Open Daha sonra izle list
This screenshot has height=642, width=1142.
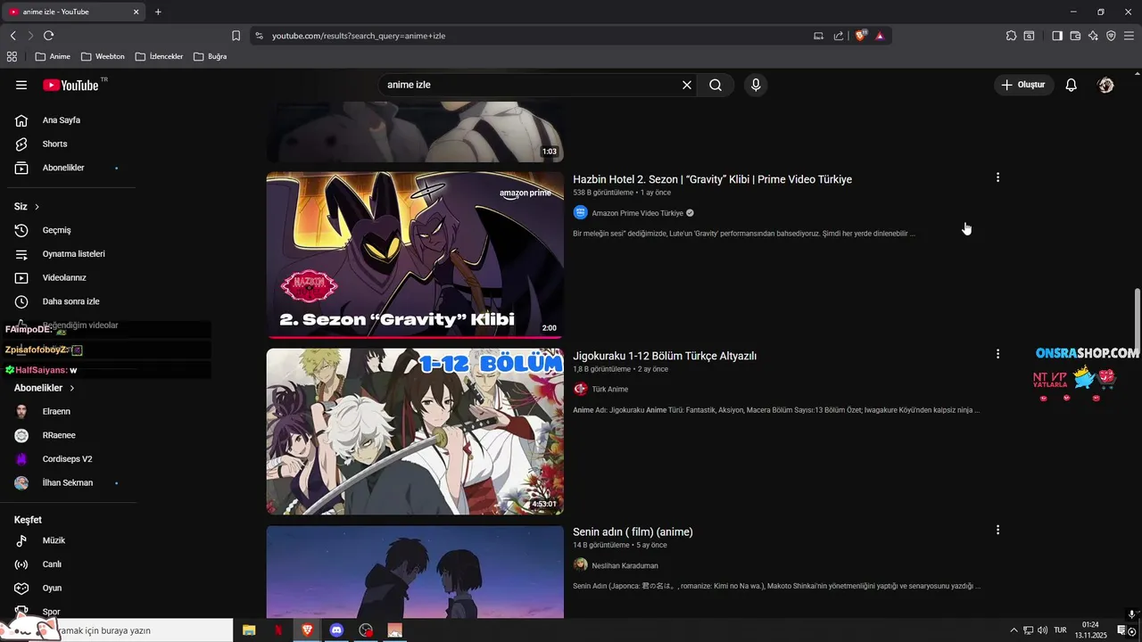click(x=71, y=301)
